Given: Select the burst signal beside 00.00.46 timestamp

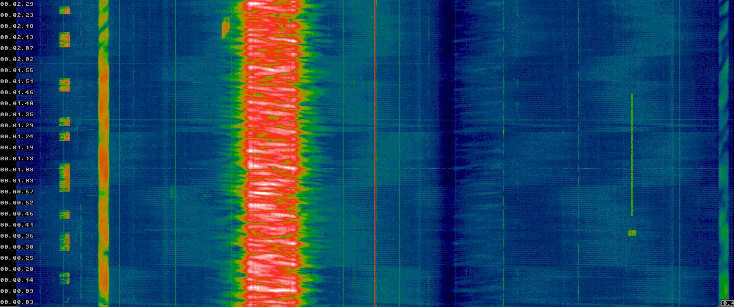Looking at the screenshot, I should [x=65, y=214].
